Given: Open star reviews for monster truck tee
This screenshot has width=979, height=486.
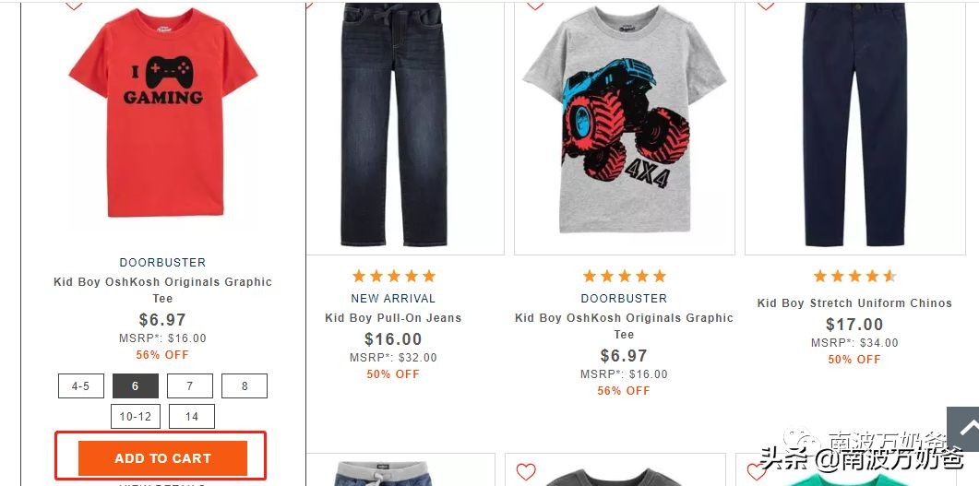Looking at the screenshot, I should point(624,276).
